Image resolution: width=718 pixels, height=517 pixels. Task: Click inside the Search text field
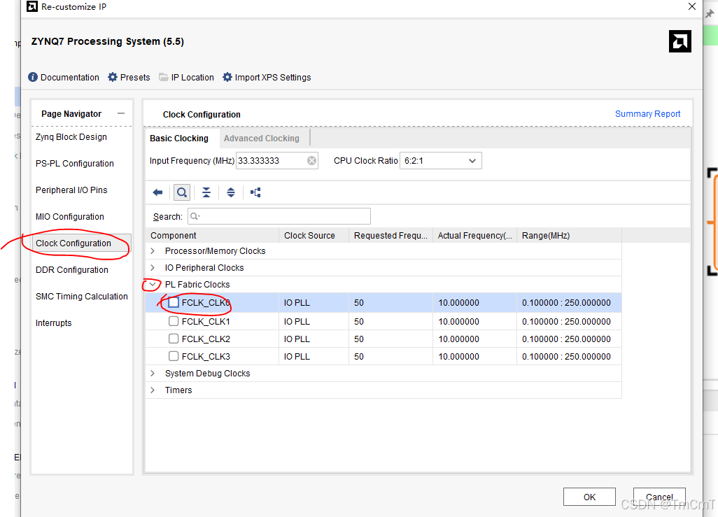tap(279, 216)
